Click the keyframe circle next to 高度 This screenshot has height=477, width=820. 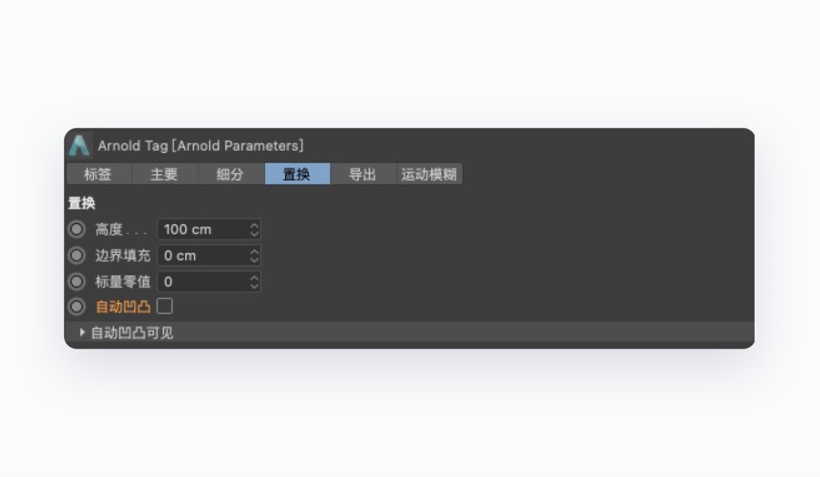(77, 230)
